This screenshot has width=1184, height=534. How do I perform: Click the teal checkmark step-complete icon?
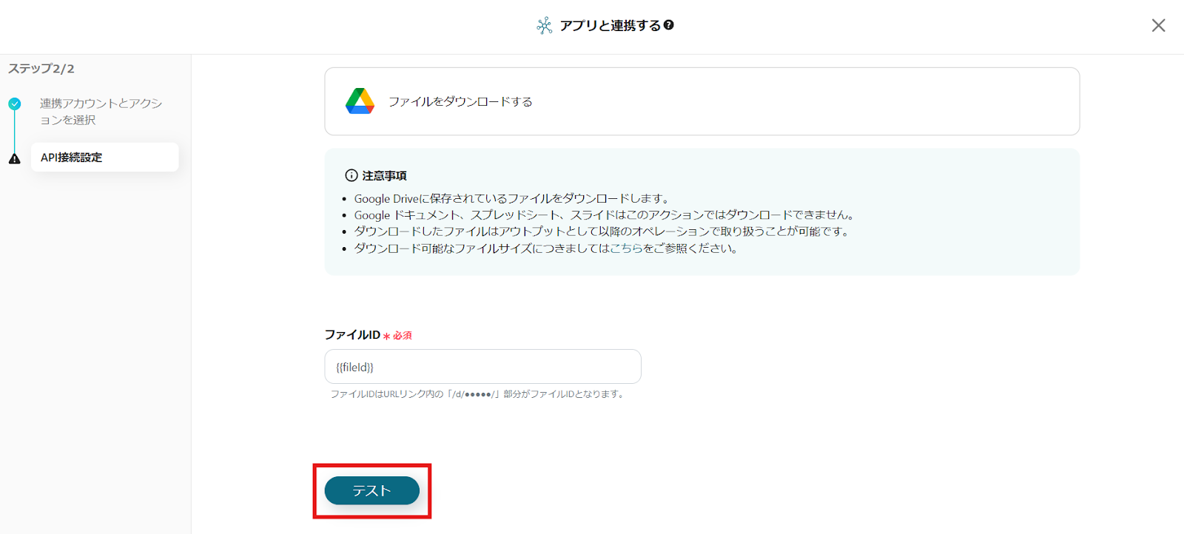pos(15,104)
